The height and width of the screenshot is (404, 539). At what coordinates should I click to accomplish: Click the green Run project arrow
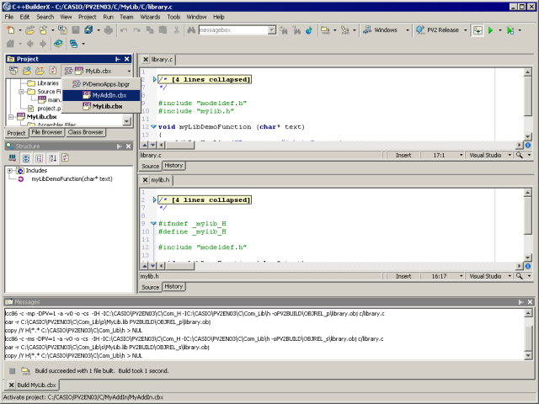490,30
